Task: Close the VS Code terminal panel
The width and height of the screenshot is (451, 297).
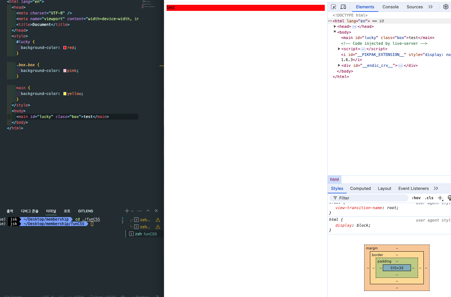Action: pos(156,211)
